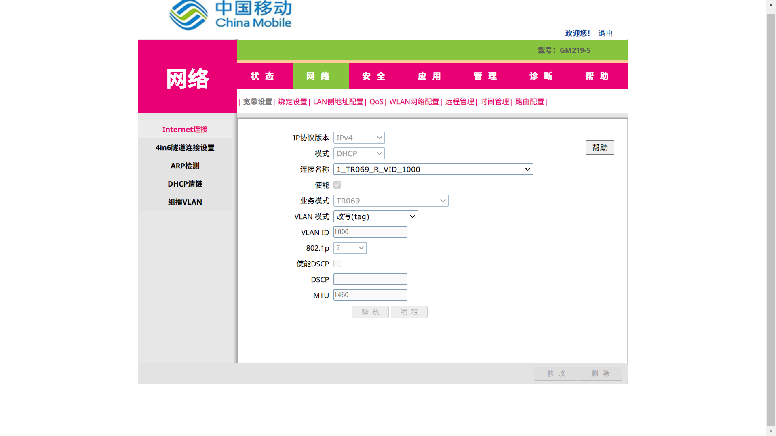Screen dimensions: 776x436
Task: Open the IP协议版本 IPv4 dropdown
Action: click(x=359, y=138)
